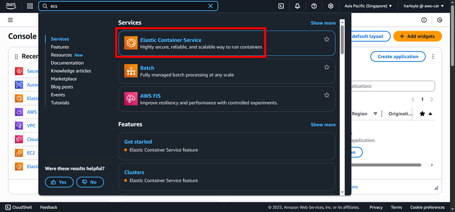Open the help question mark icon
Viewport: 455px width, 212px height.
(x=314, y=6)
